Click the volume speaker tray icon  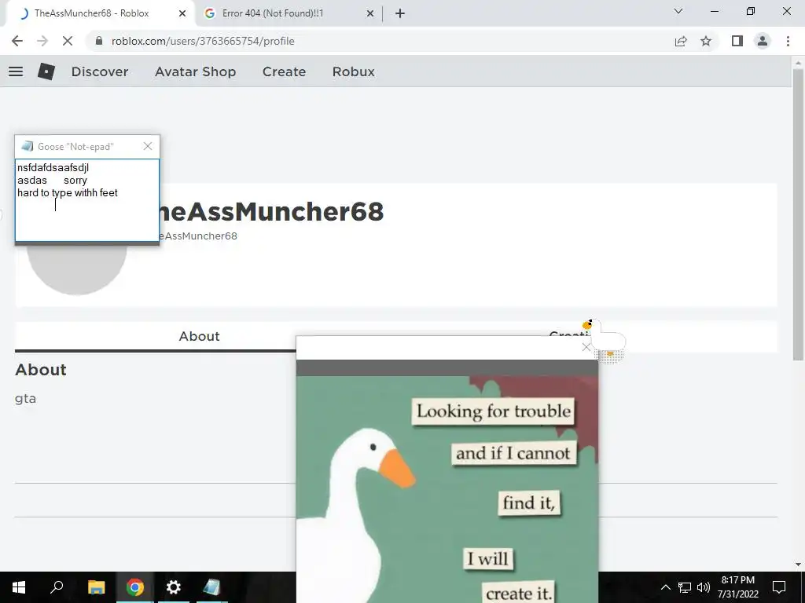(x=704, y=587)
